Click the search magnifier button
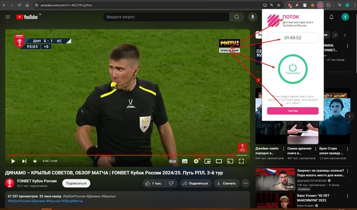The height and width of the screenshot is (210, 357). coord(237,17)
